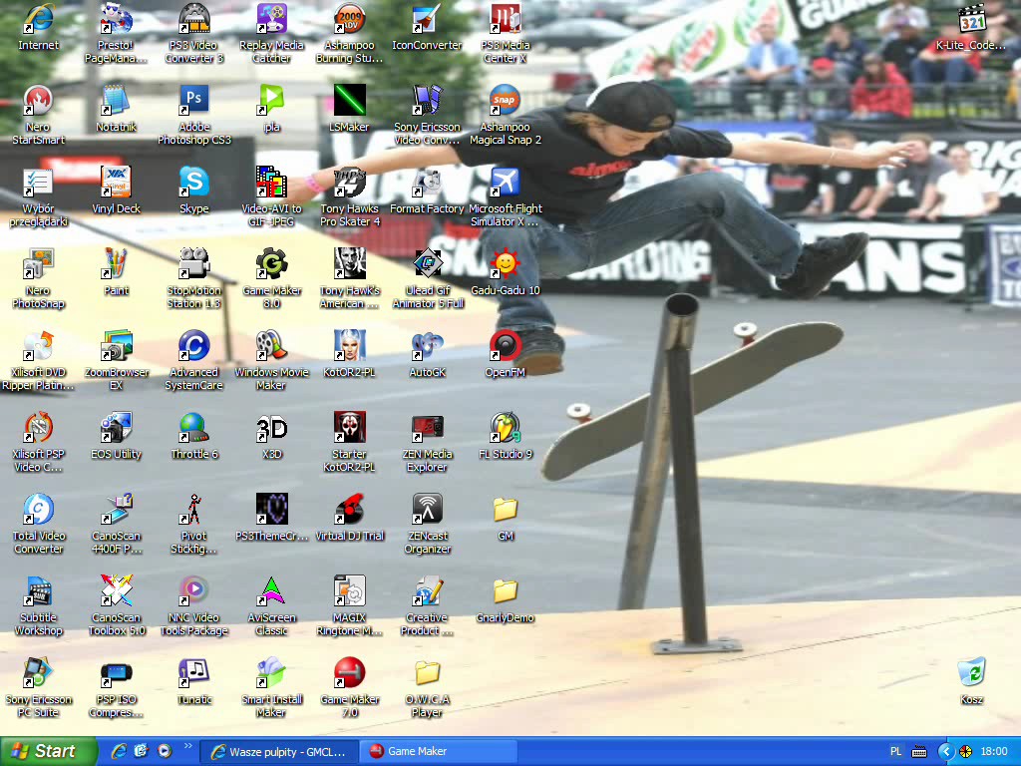Switch to the Game Maker taskbar window

click(x=438, y=751)
